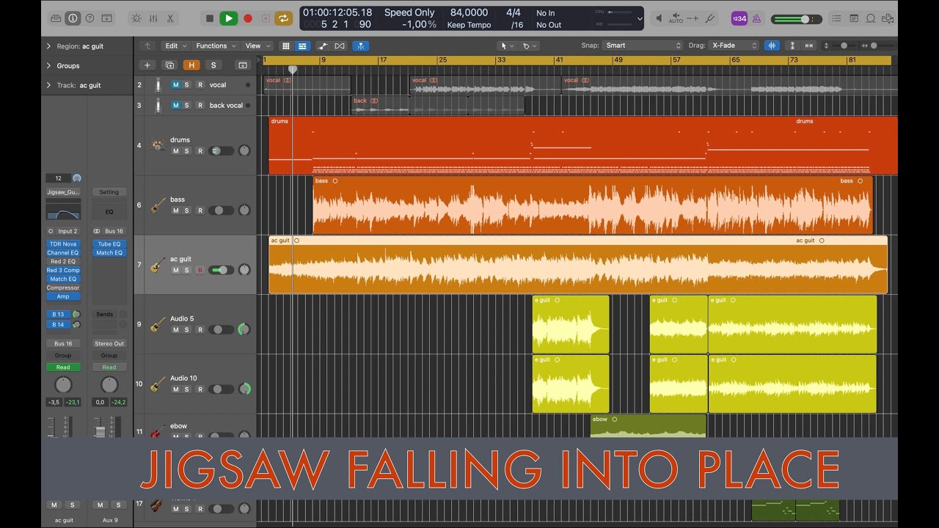939x528 pixels.
Task: Open the Functions menu
Action: pyautogui.click(x=216, y=45)
